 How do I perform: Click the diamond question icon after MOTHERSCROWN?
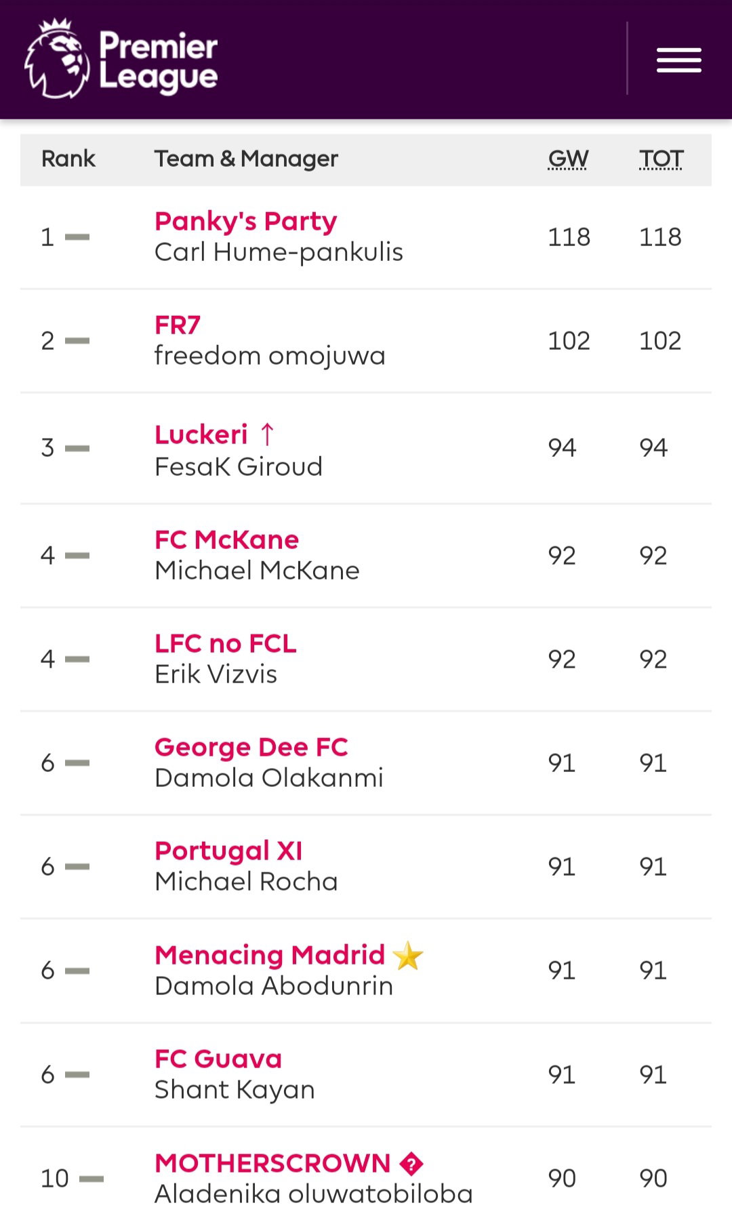tap(411, 1164)
